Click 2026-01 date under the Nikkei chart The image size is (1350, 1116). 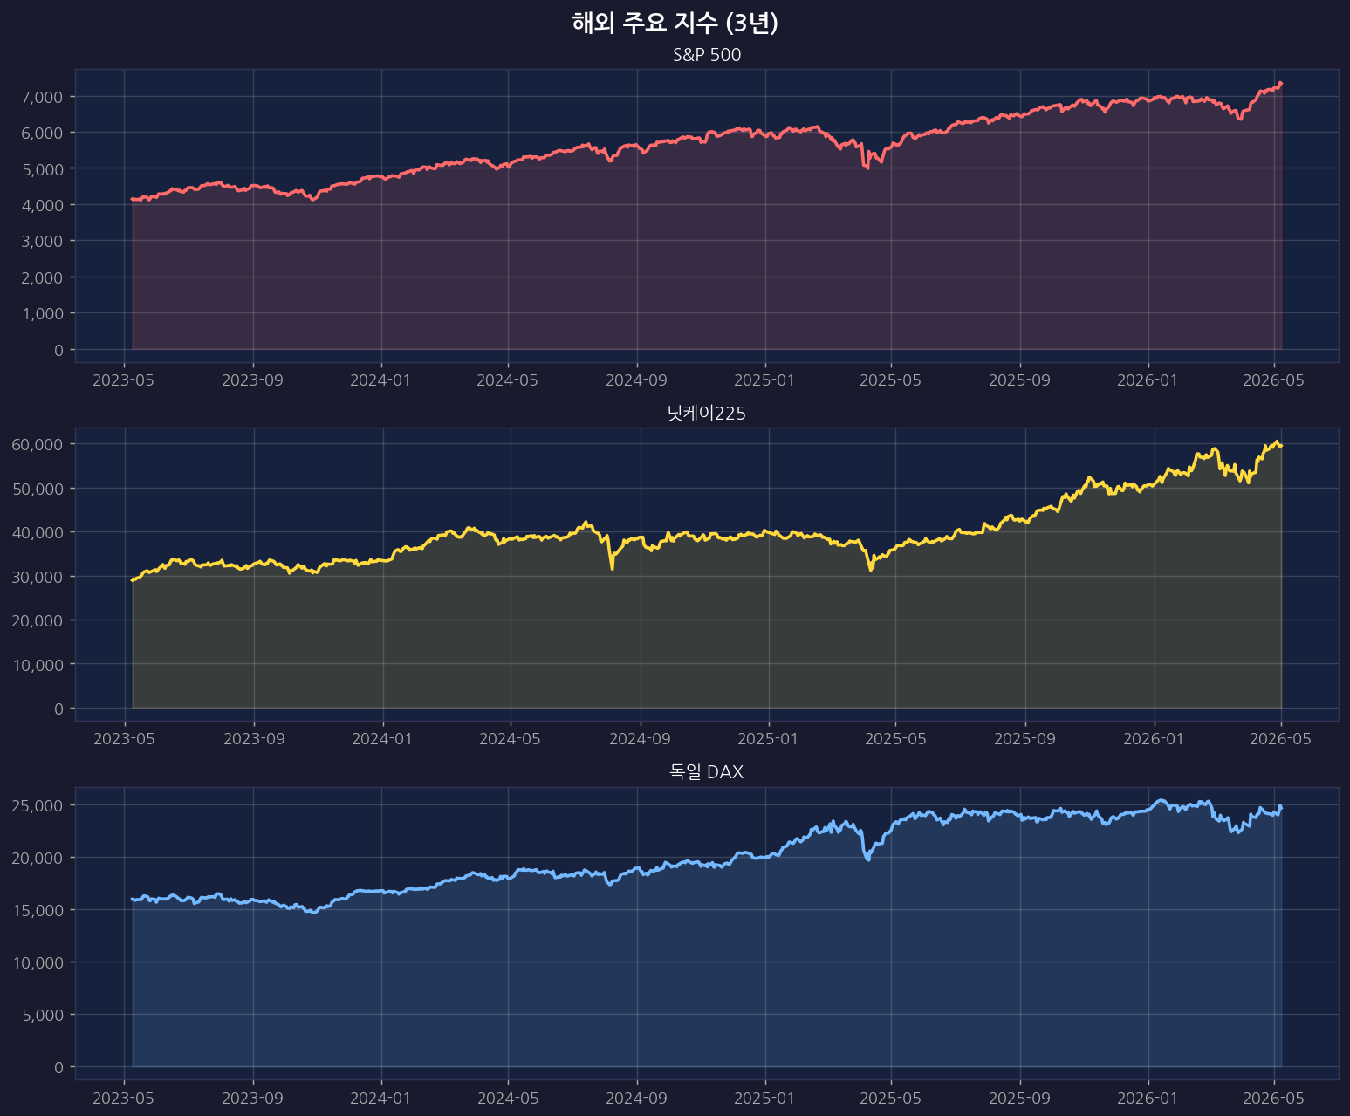(1155, 739)
